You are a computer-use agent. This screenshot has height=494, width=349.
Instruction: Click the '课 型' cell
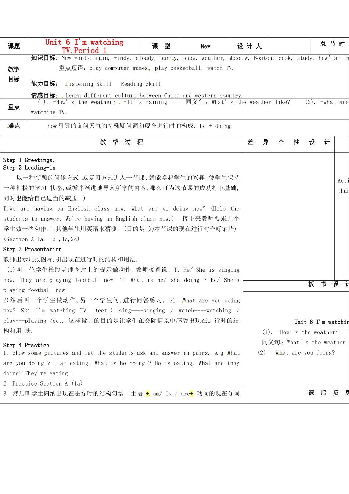click(x=161, y=46)
